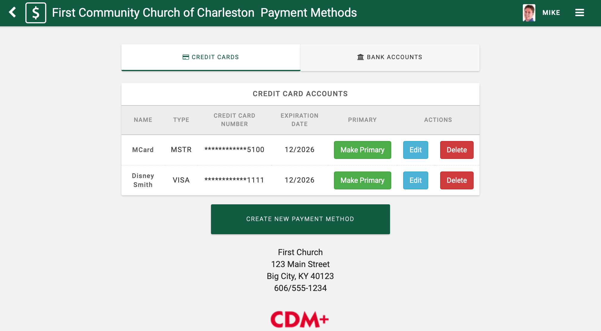Click Create New Payment Method button
The width and height of the screenshot is (601, 331).
coord(300,219)
